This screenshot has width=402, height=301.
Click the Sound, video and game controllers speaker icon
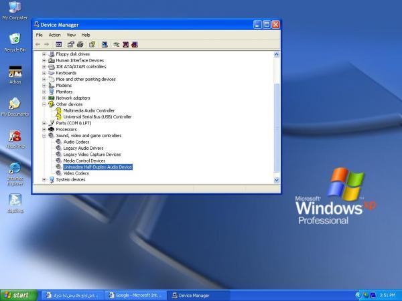tap(52, 135)
